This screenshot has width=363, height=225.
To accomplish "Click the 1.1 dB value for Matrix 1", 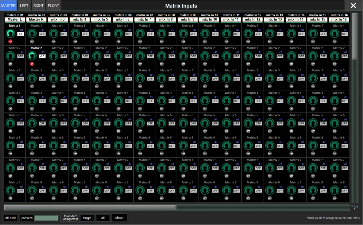I will click(21, 34).
